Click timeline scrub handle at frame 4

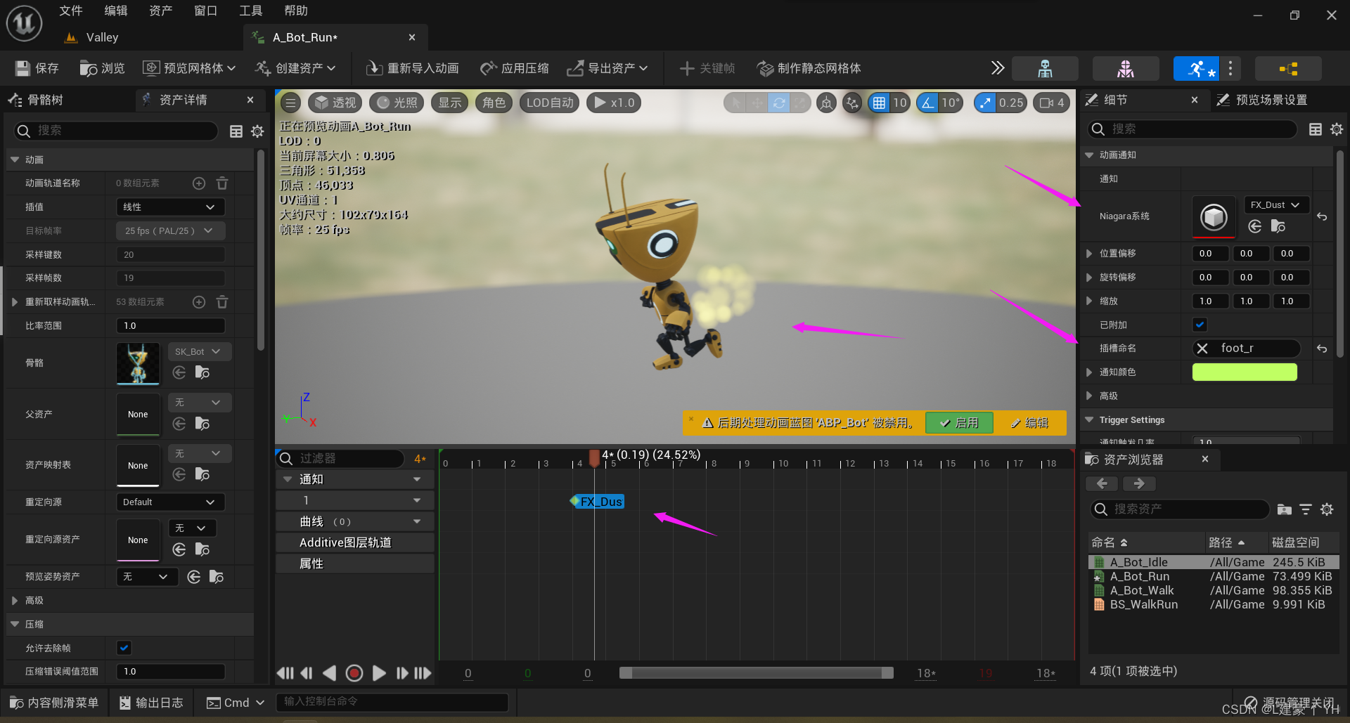pos(594,458)
